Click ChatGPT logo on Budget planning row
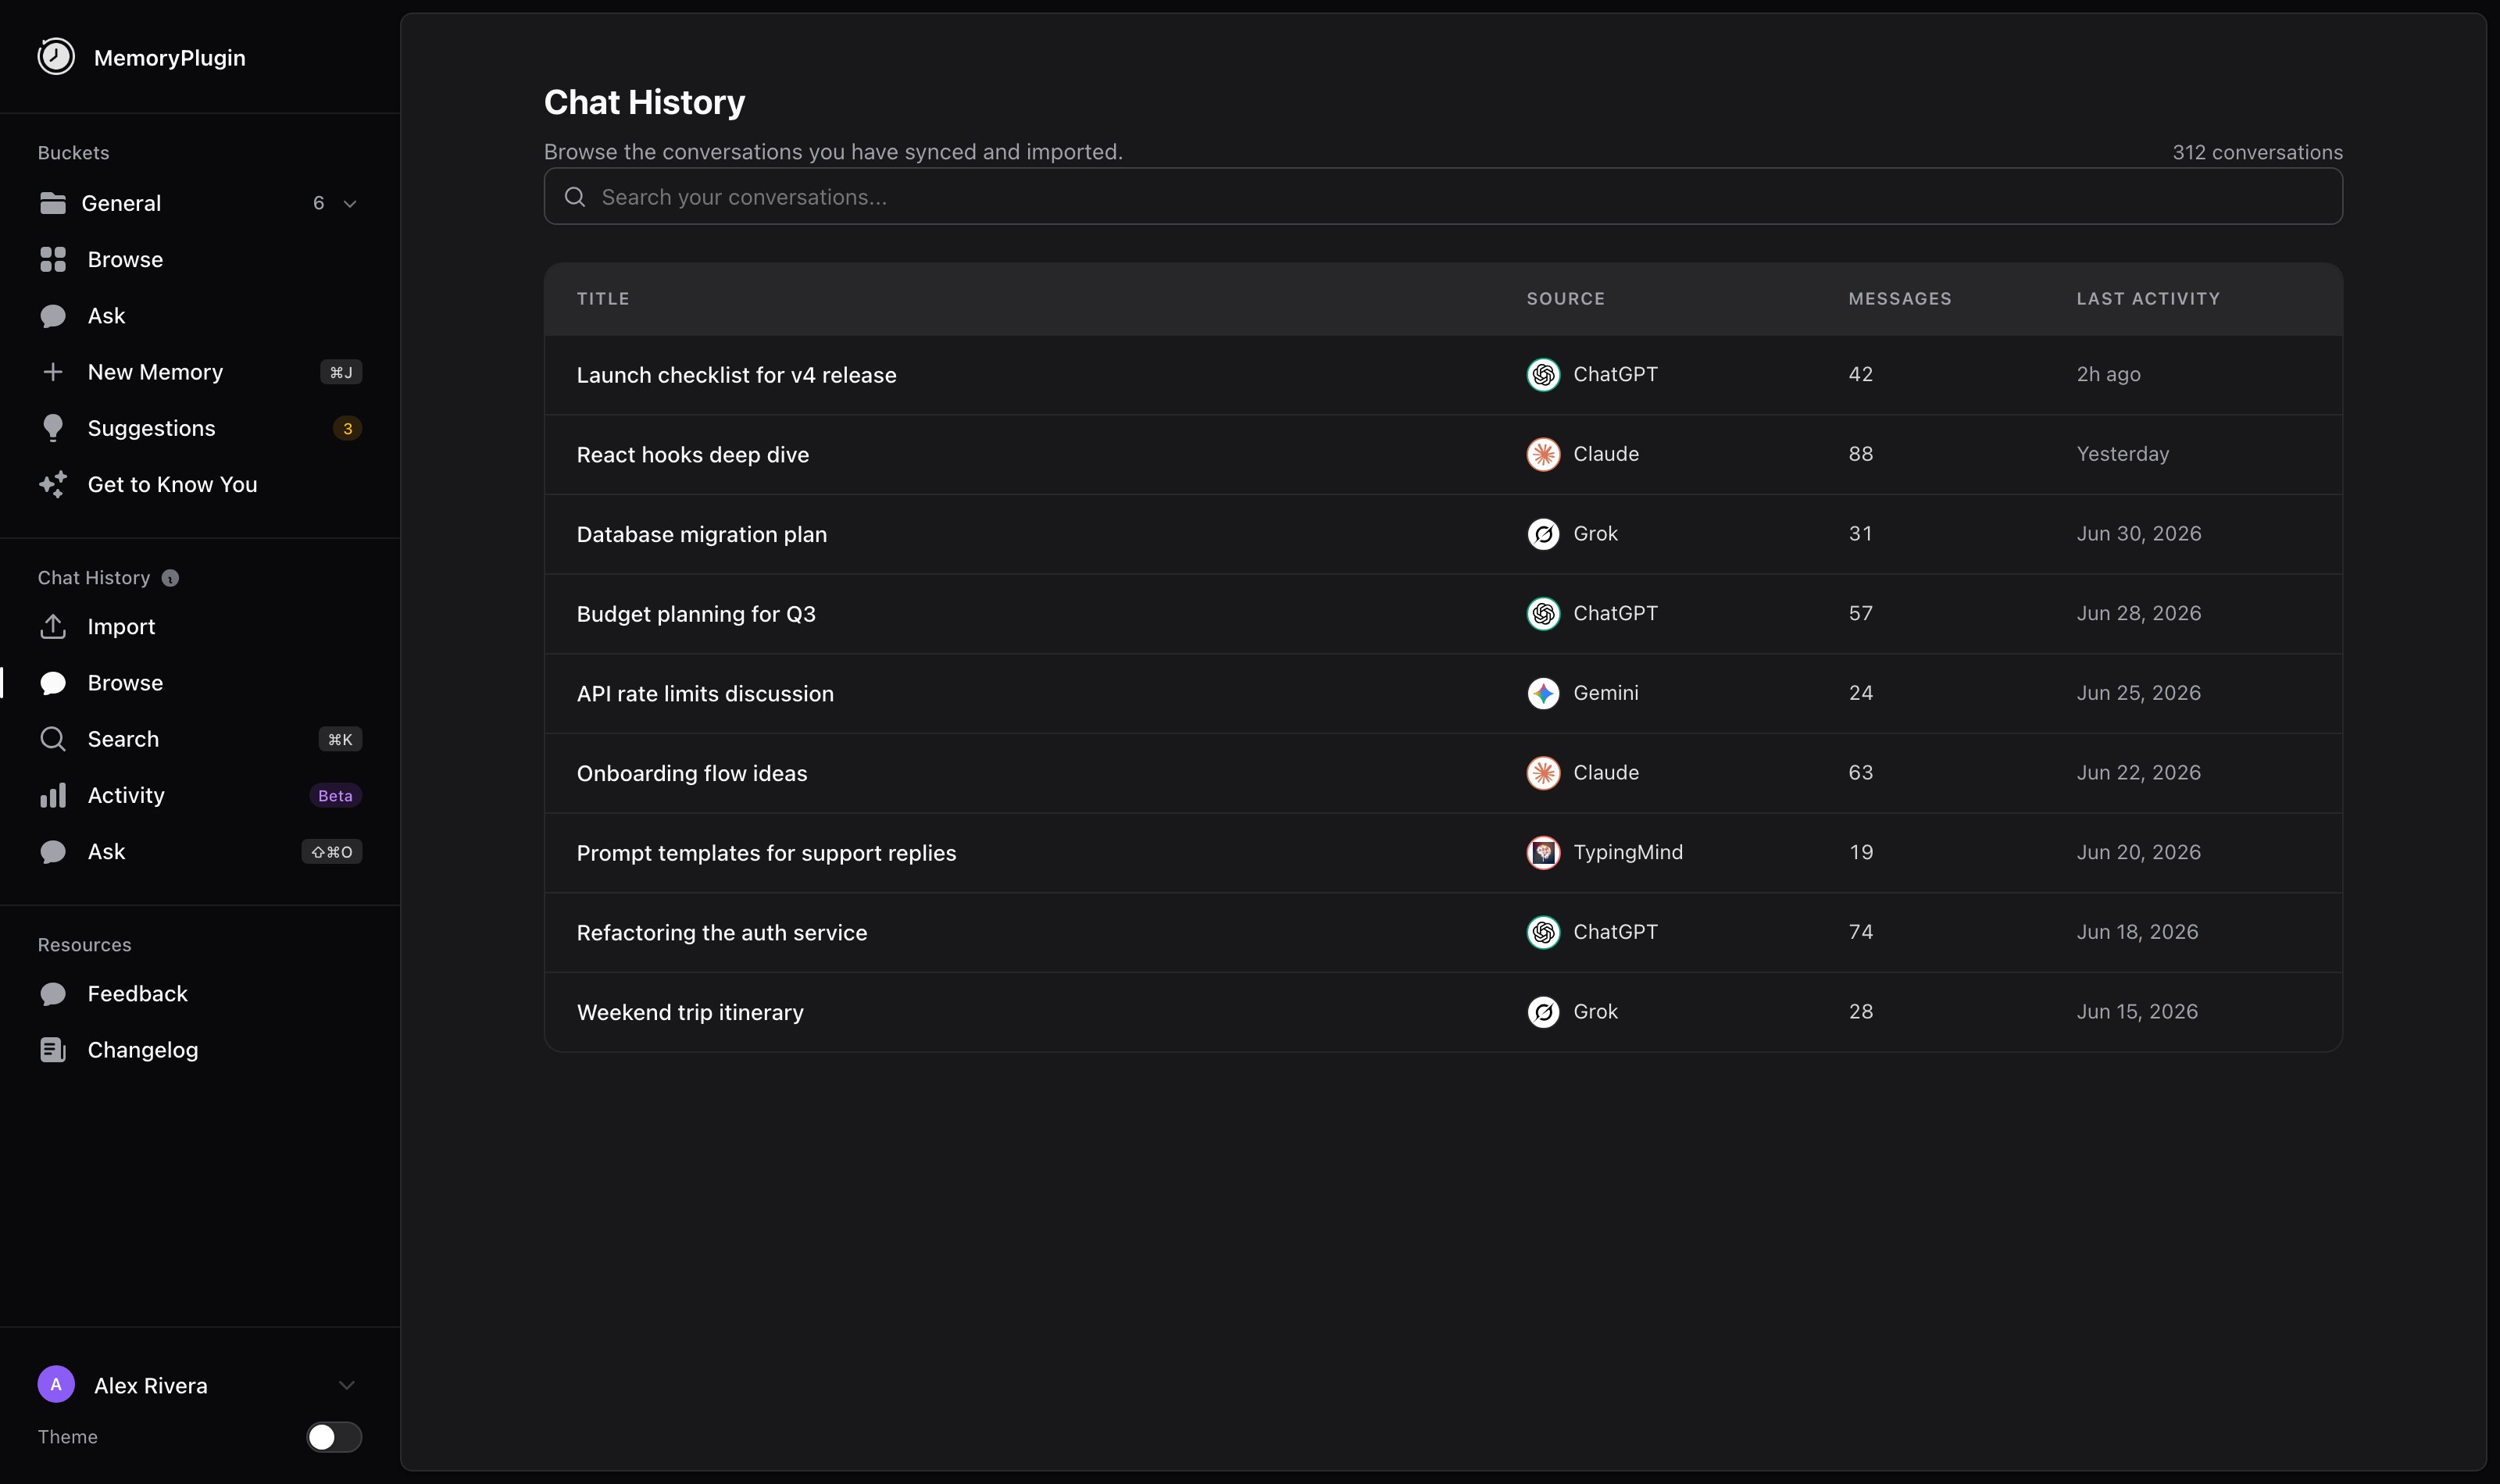Viewport: 2500px width, 1484px height. click(x=1543, y=613)
